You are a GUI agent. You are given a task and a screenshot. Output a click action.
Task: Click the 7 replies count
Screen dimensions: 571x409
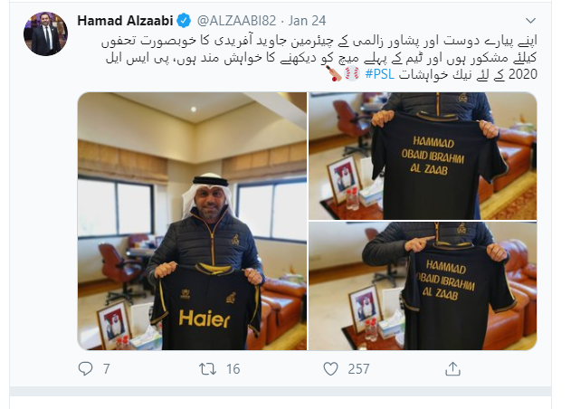[106, 369]
